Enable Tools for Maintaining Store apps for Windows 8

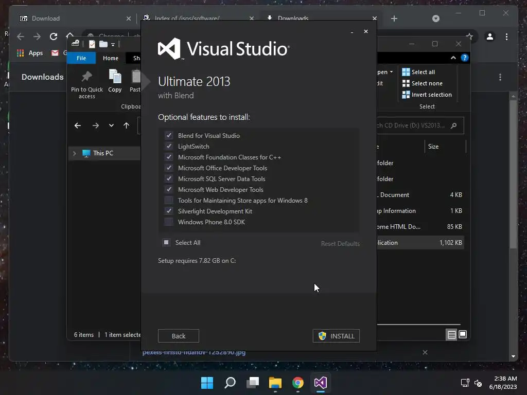[x=169, y=201]
